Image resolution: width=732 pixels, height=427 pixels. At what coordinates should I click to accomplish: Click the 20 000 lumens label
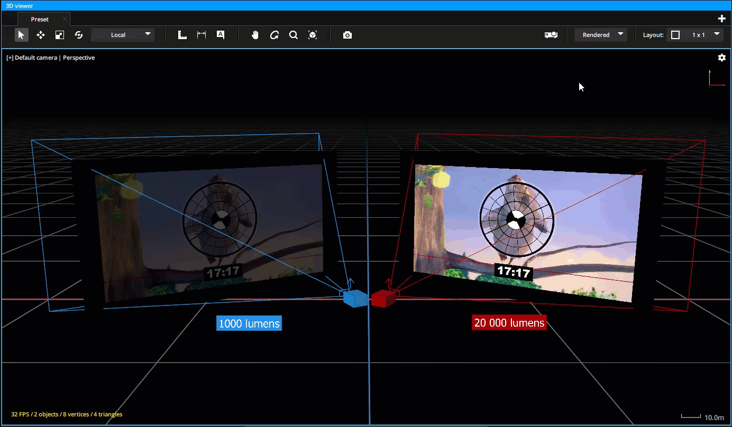[509, 322]
